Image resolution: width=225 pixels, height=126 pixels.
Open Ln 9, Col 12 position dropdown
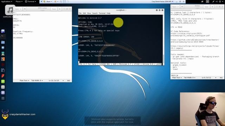point(209,78)
